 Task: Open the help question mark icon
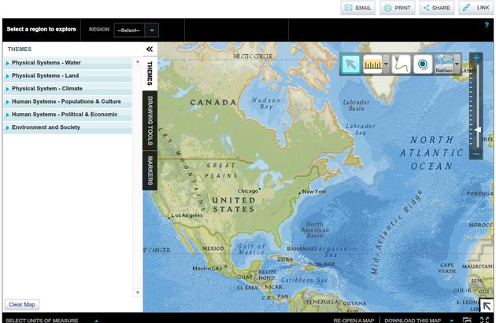coord(487,25)
